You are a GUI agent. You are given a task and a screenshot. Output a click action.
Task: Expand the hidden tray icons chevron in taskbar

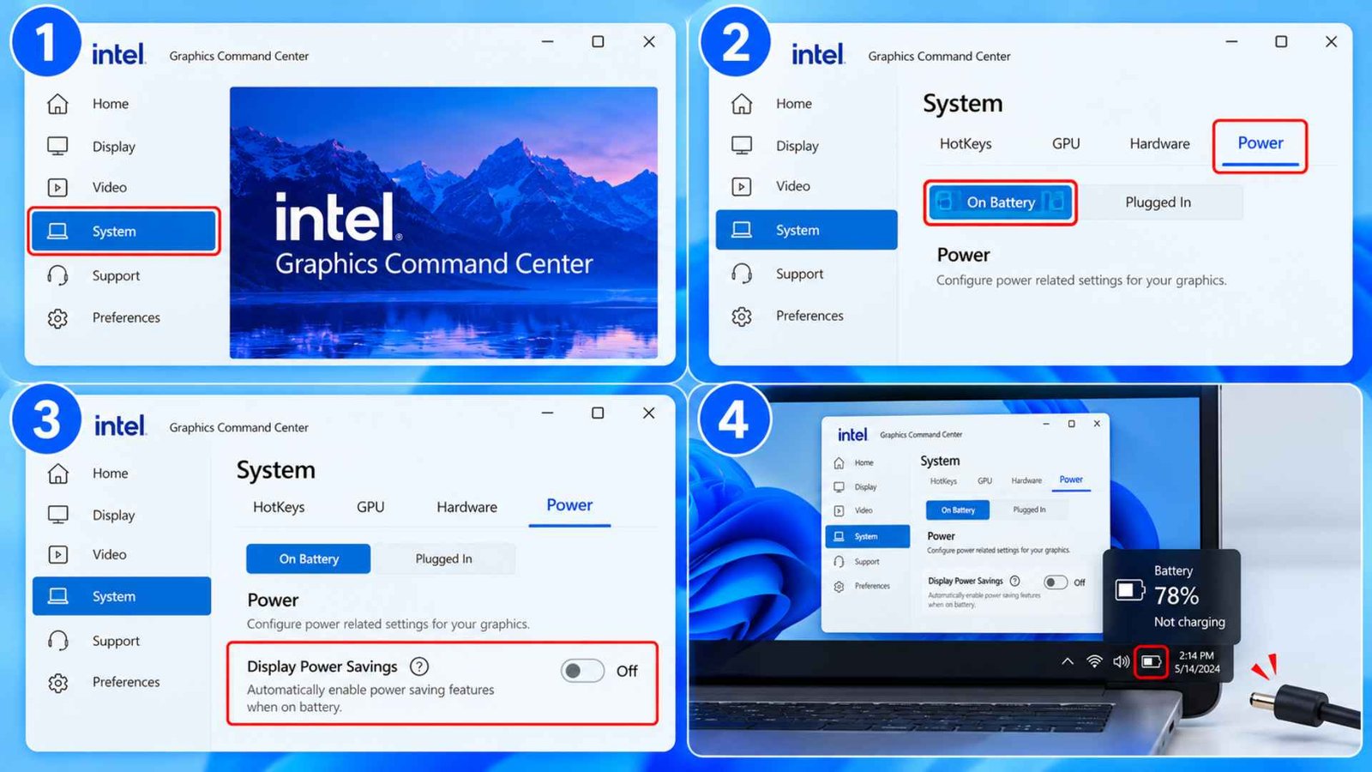coord(1068,661)
